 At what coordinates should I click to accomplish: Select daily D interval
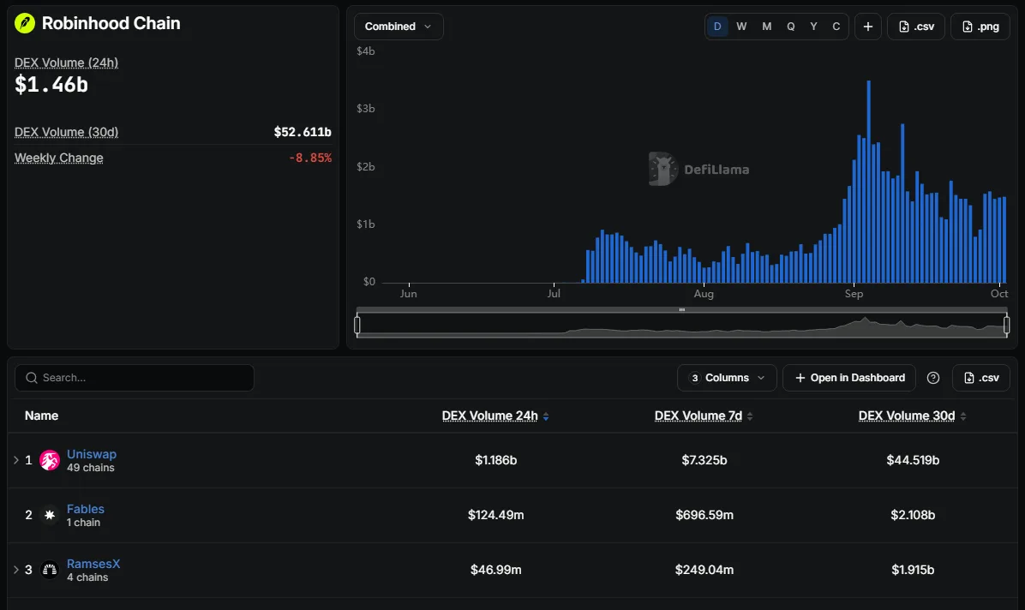pyautogui.click(x=717, y=27)
